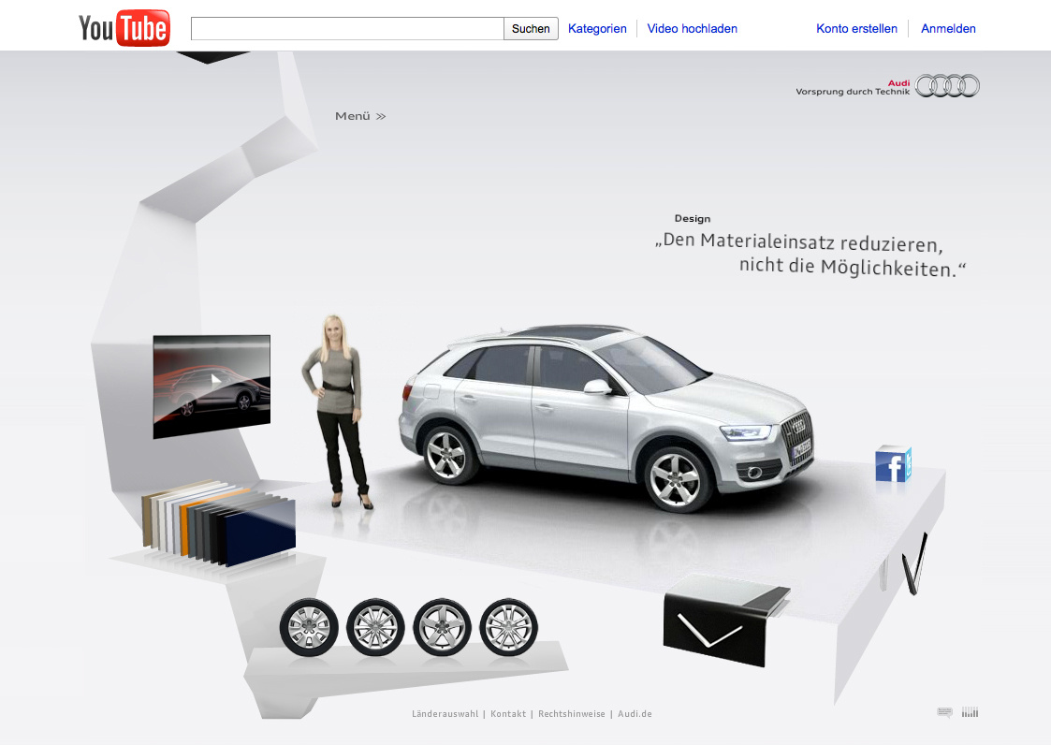Select the second multi-spoke wheel rim
This screenshot has height=745, width=1051.
point(375,628)
